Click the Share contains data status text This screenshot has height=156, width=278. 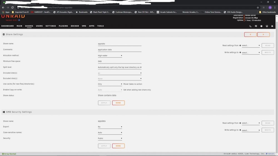(107, 95)
